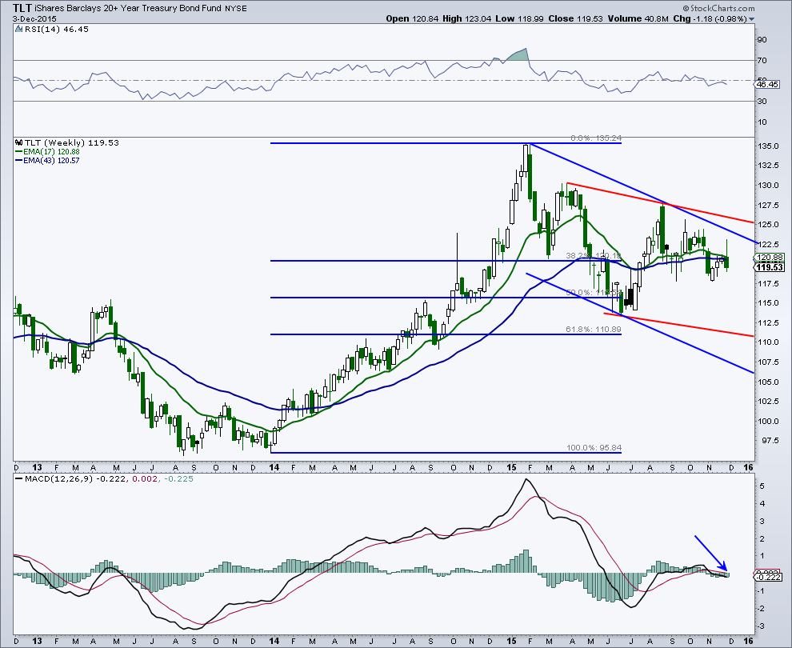Click the bold 119.53 last price tag on the right axis
This screenshot has height=648, width=792.
pos(770,267)
